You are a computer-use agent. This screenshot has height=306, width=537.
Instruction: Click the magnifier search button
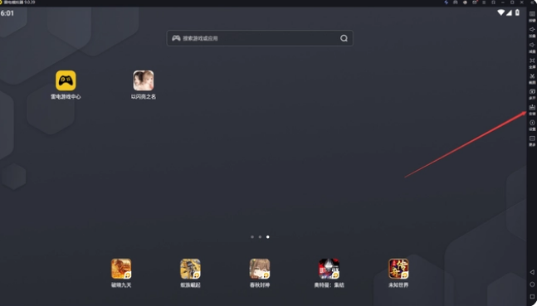click(x=344, y=38)
